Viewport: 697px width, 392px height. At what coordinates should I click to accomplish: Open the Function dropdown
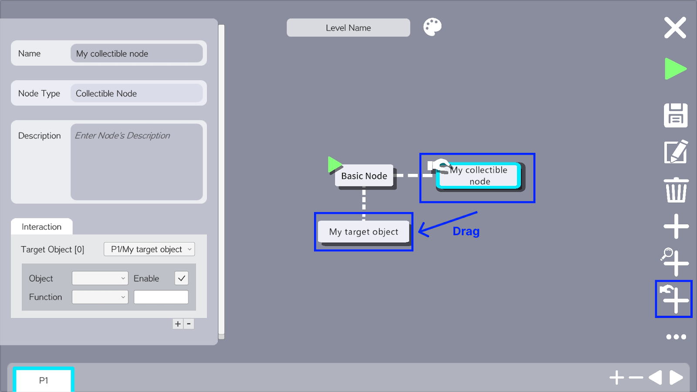[x=100, y=297]
